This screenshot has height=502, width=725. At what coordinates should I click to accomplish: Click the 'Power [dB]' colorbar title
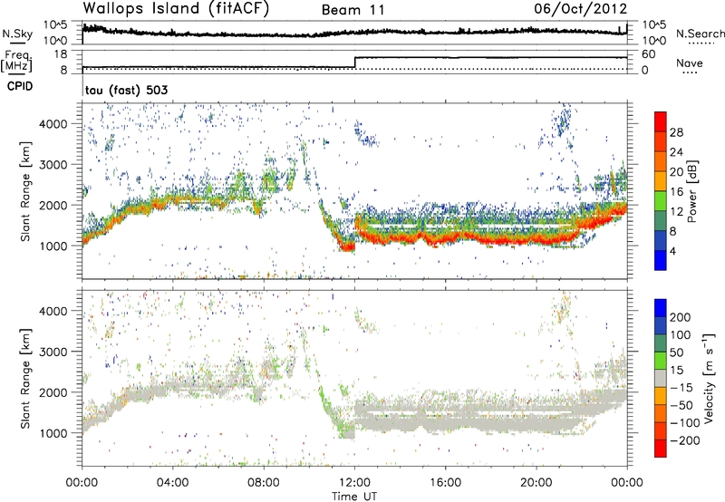pos(692,191)
